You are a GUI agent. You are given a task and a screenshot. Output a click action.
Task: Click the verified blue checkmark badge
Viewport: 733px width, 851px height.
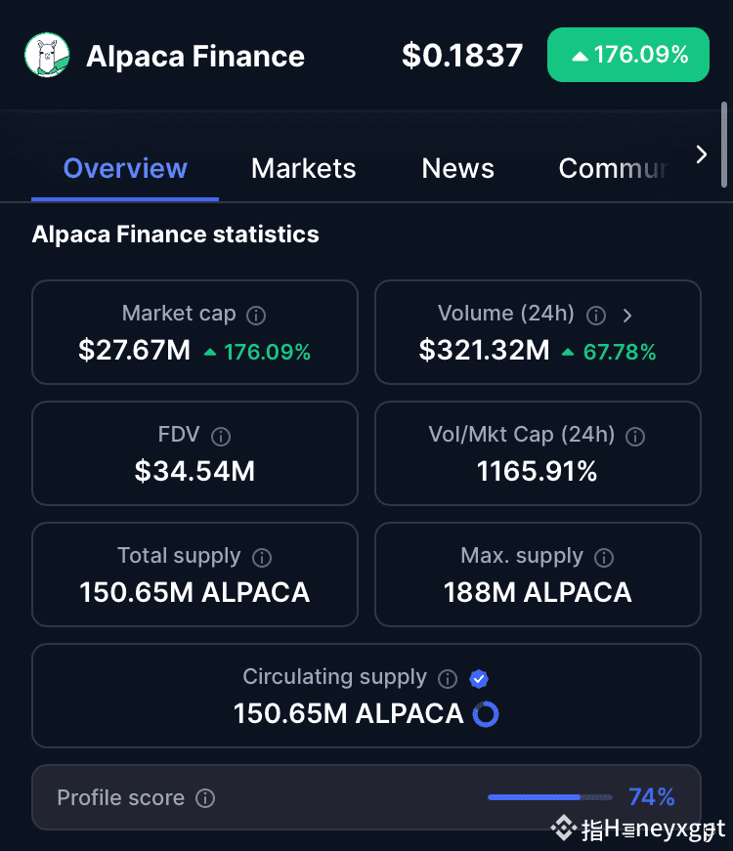tap(478, 678)
